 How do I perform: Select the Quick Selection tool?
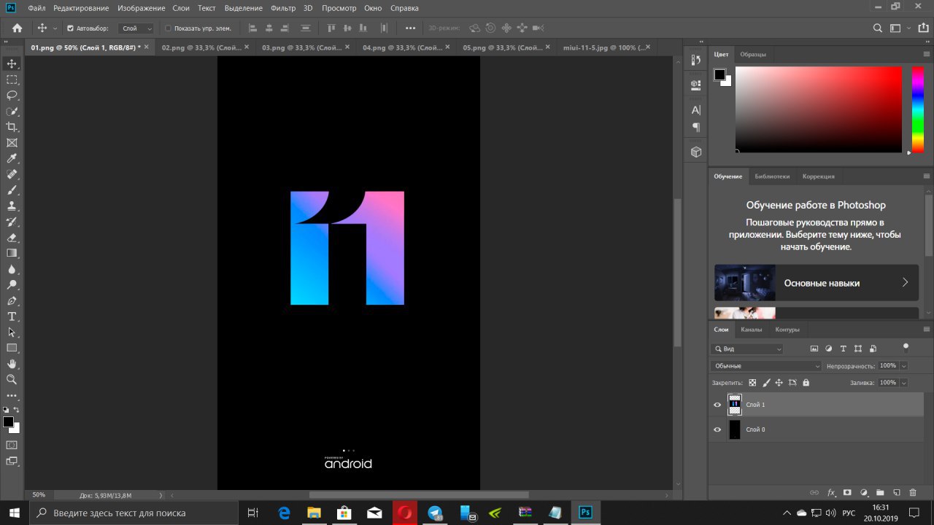coord(12,112)
